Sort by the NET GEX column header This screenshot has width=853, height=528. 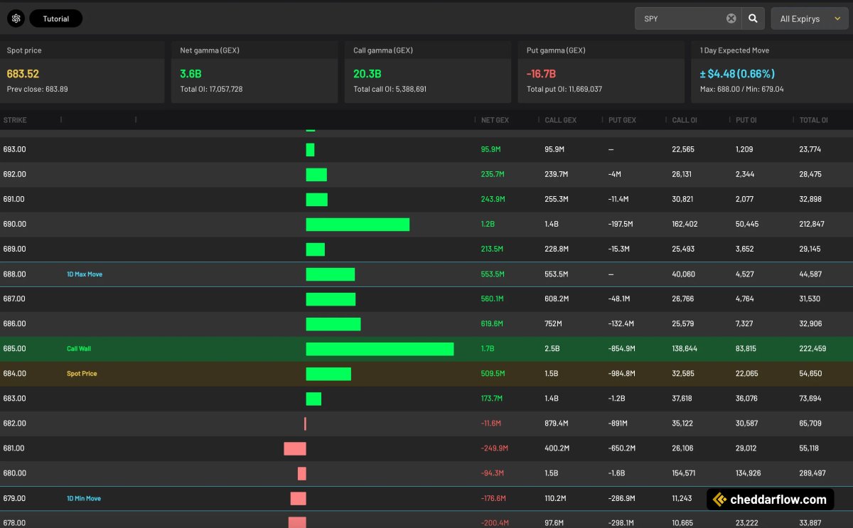point(494,119)
